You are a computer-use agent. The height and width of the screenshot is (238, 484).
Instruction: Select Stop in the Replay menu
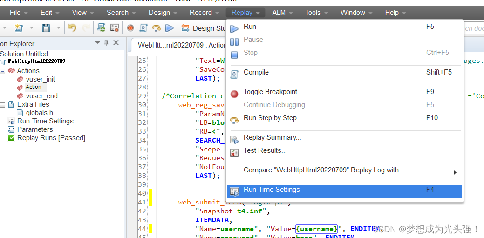point(344,53)
